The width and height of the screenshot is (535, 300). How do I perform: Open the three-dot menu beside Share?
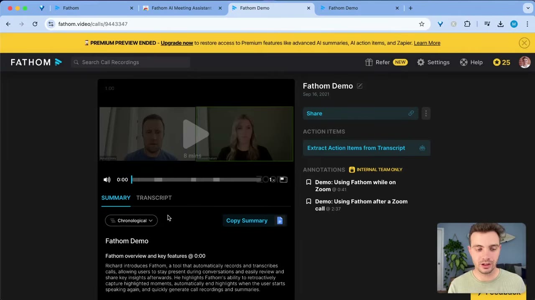tap(426, 113)
